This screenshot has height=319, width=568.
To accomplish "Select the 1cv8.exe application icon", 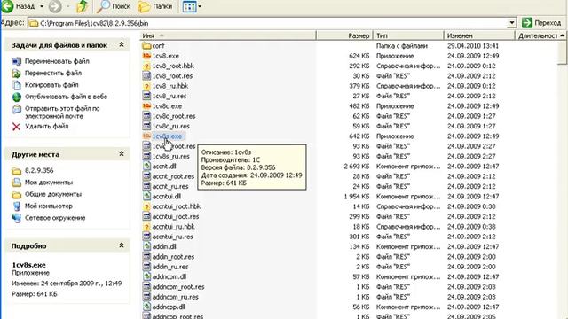I will [146, 56].
